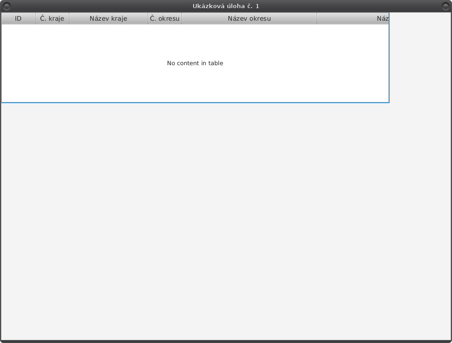Image resolution: width=452 pixels, height=343 pixels.
Task: Sort by Název kraje column header
Action: click(108, 18)
